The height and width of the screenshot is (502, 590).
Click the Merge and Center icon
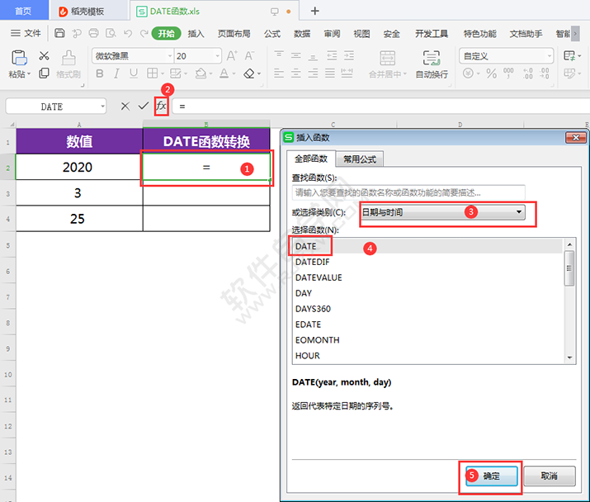coord(387,58)
